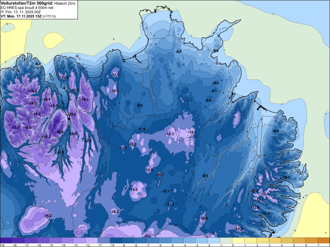Screen dimensions: 330x247
Task: Click the -18.4 temperature value on the map
Action: point(59,132)
